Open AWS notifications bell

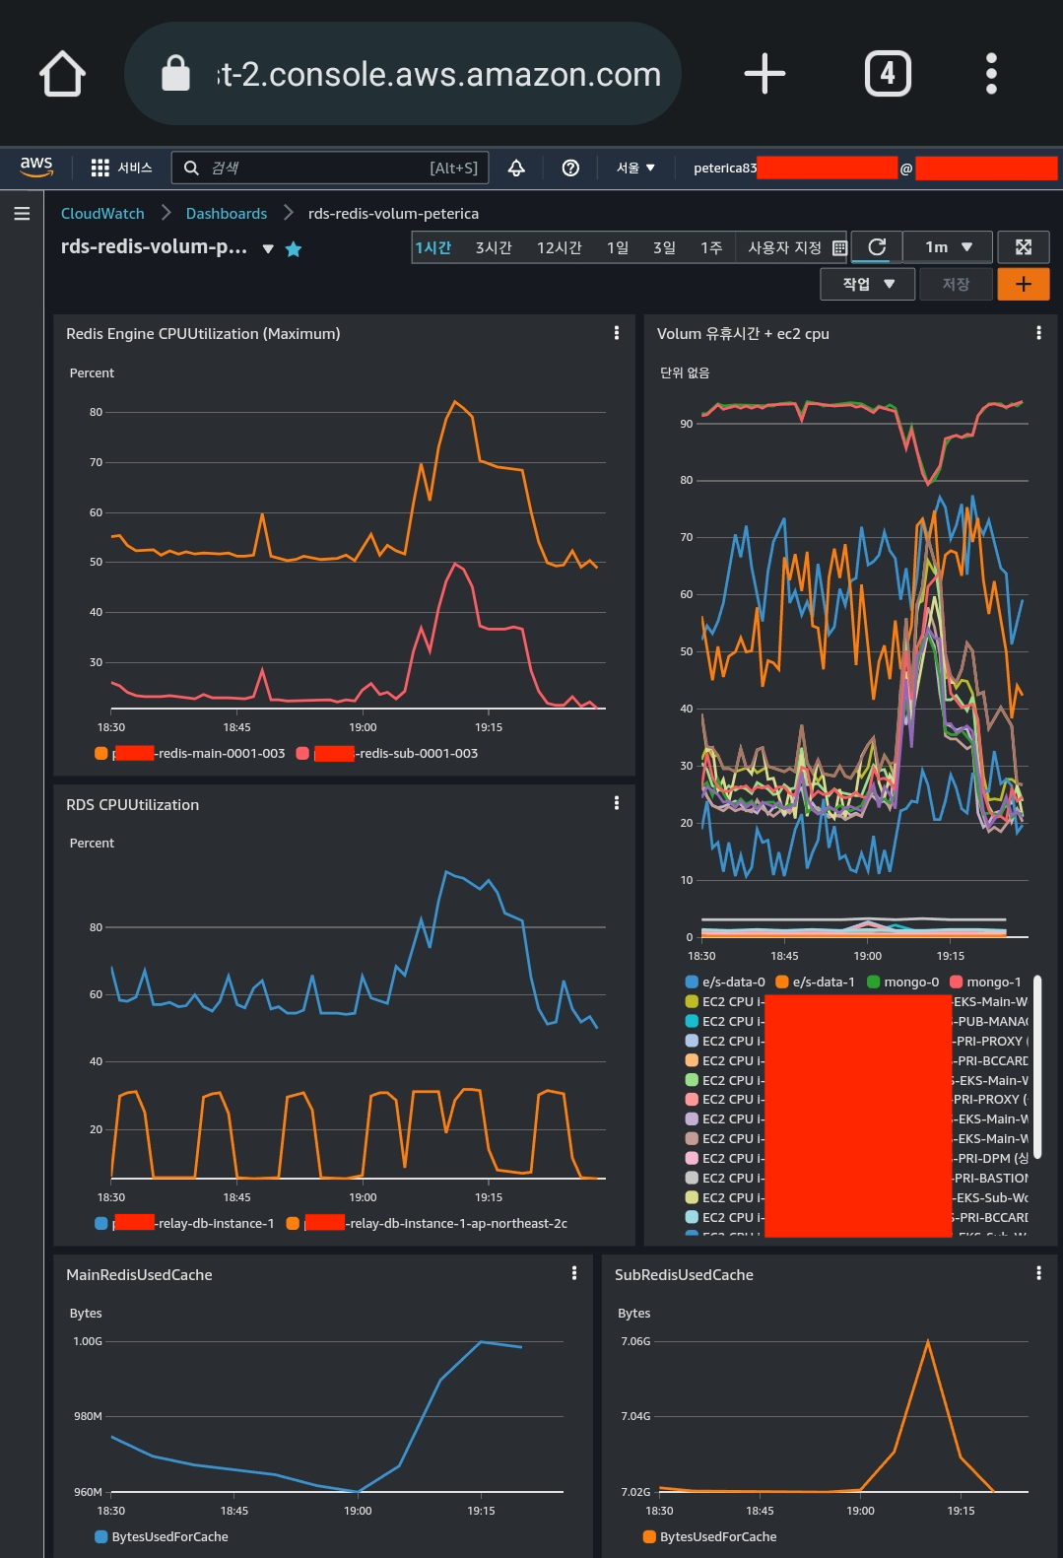(516, 168)
